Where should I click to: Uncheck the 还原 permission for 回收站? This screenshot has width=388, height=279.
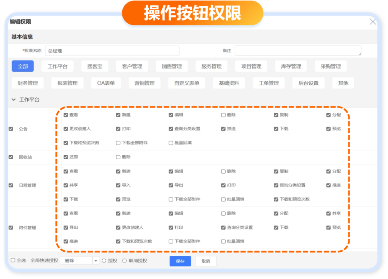tap(66, 157)
